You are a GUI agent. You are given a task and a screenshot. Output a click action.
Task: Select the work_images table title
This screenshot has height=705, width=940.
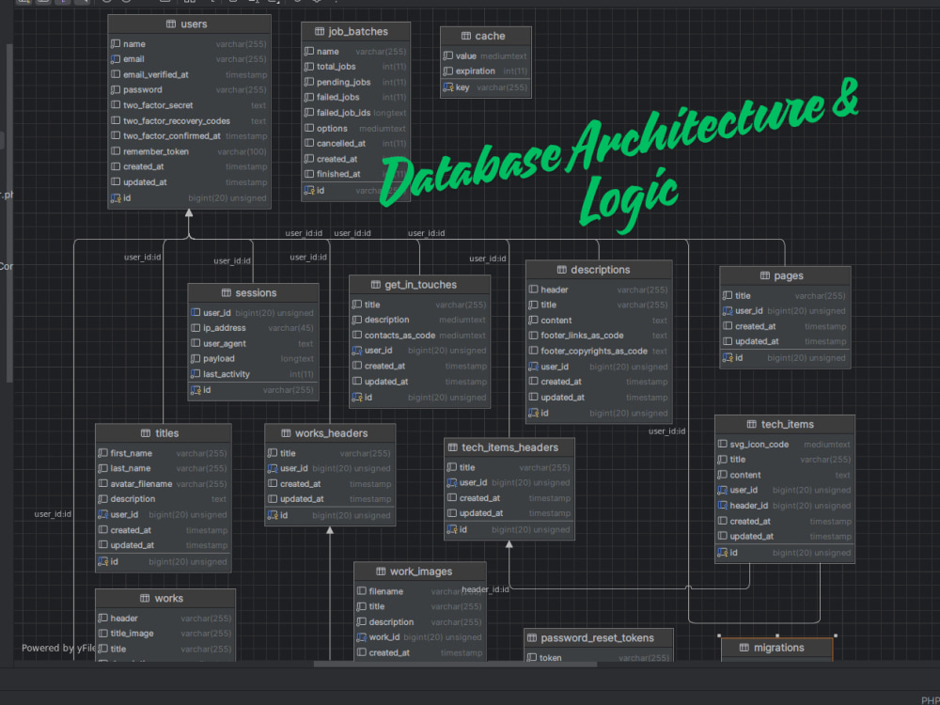coord(421,572)
